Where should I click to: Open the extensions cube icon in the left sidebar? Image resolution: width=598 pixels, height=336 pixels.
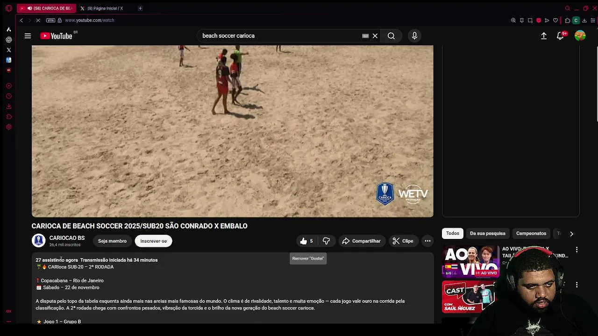point(8,117)
